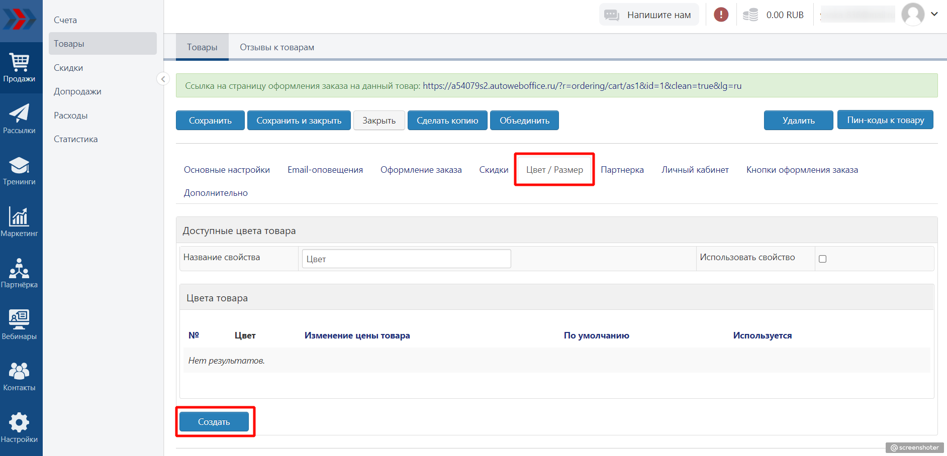Image resolution: width=947 pixels, height=456 pixels.
Task: Click the Напишите нам chat button
Action: pos(649,15)
